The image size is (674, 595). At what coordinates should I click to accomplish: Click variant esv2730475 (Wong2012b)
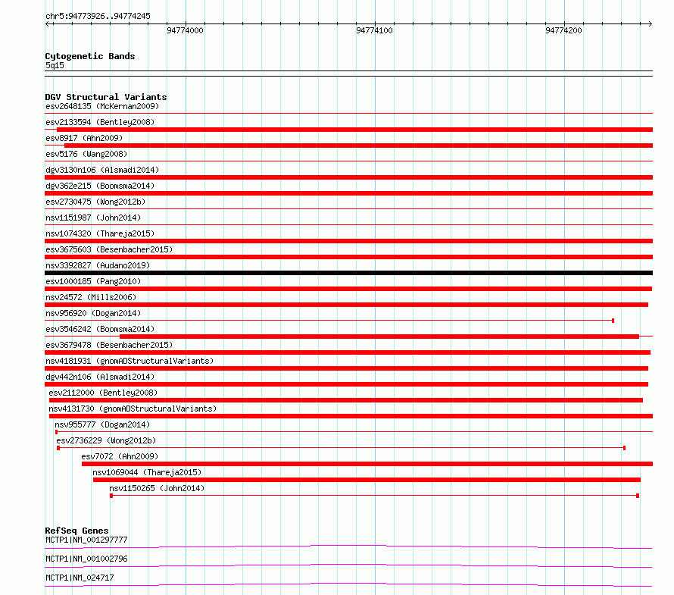click(x=95, y=202)
